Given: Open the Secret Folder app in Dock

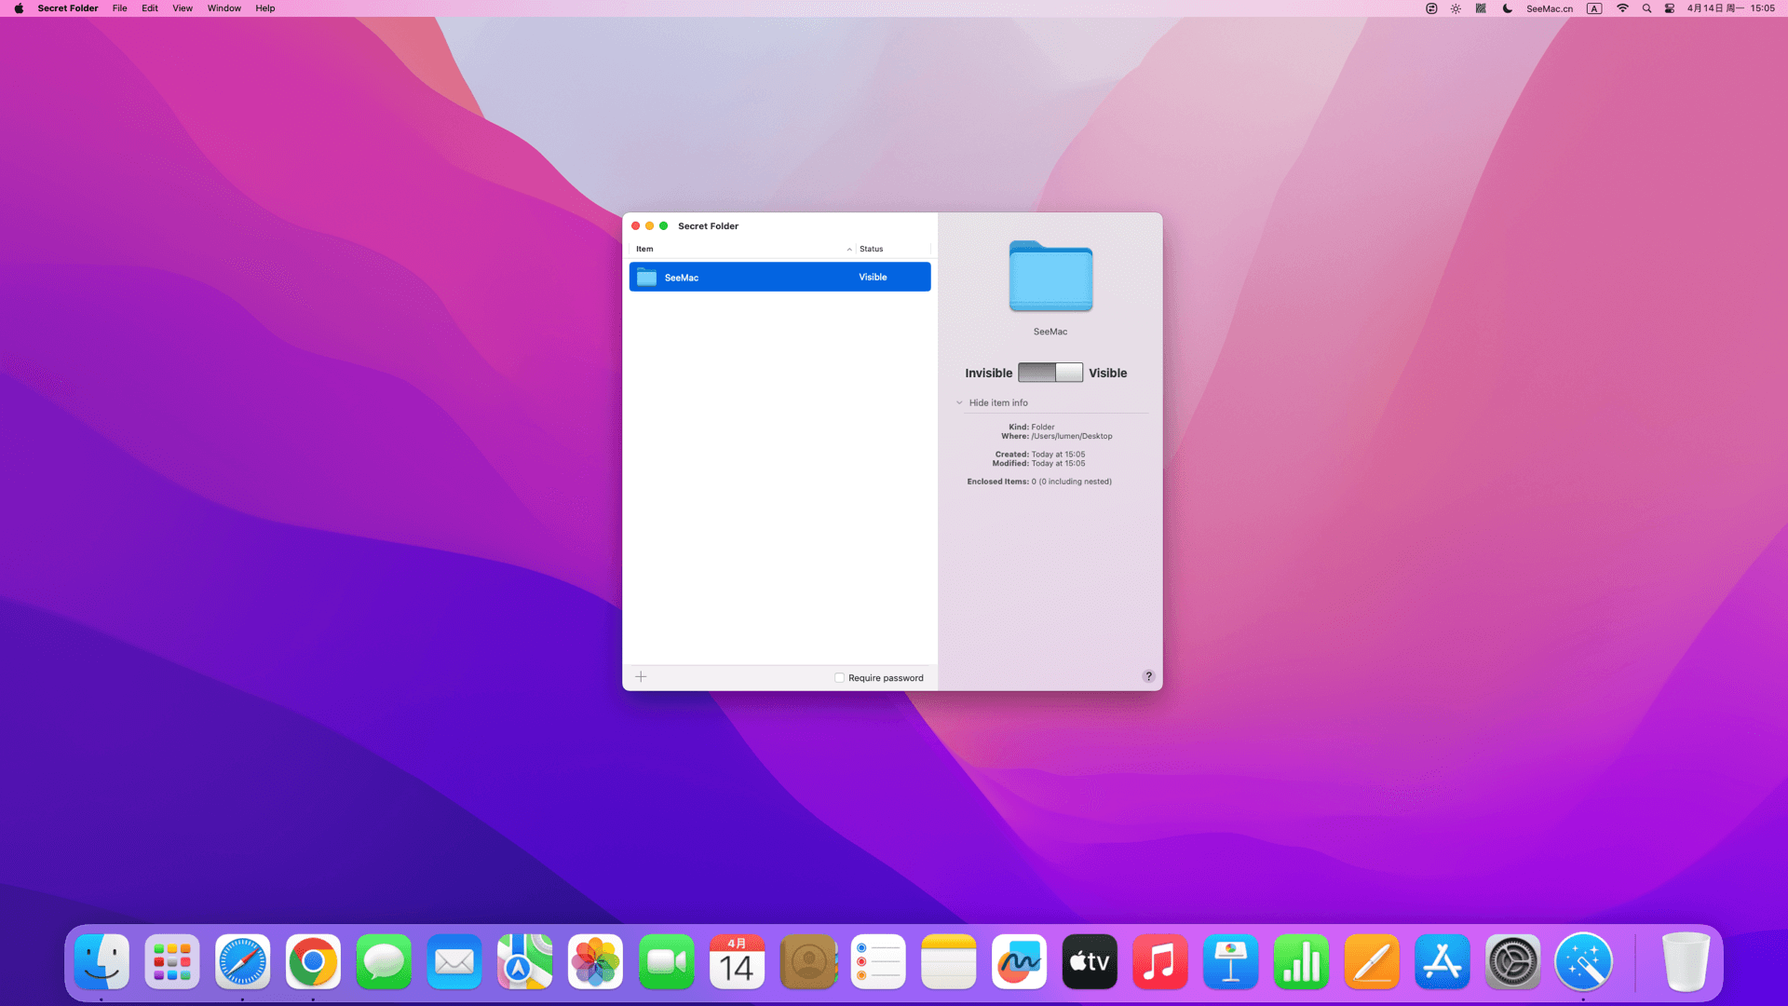Looking at the screenshot, I should pos(1583,962).
